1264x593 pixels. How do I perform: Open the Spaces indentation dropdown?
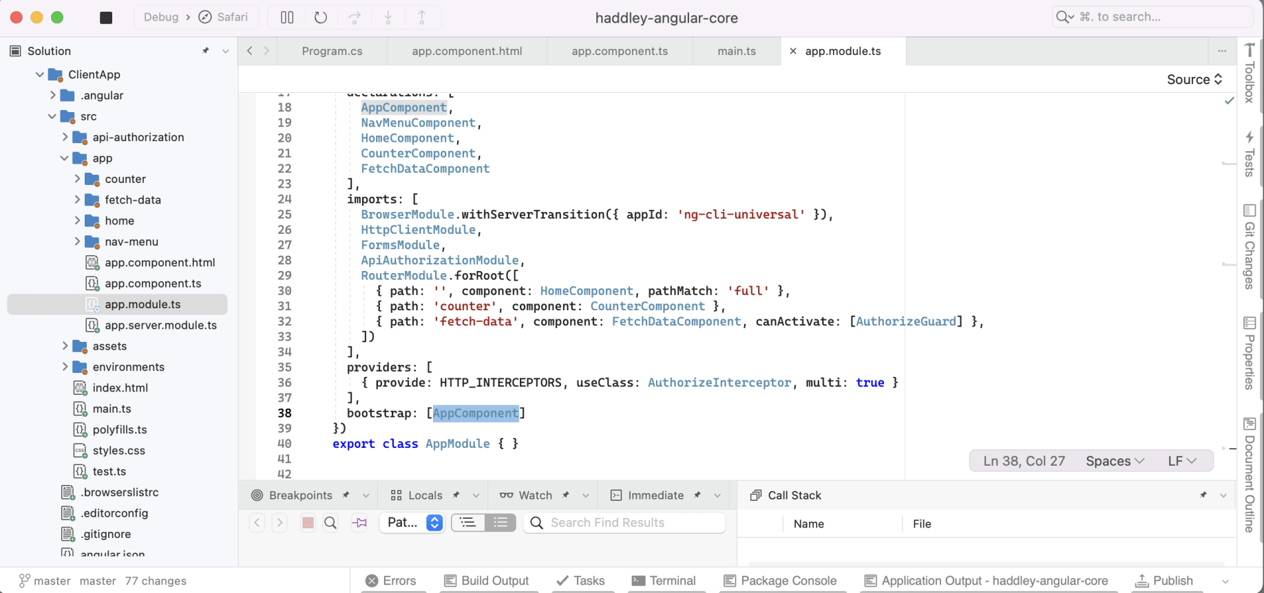[1115, 461]
